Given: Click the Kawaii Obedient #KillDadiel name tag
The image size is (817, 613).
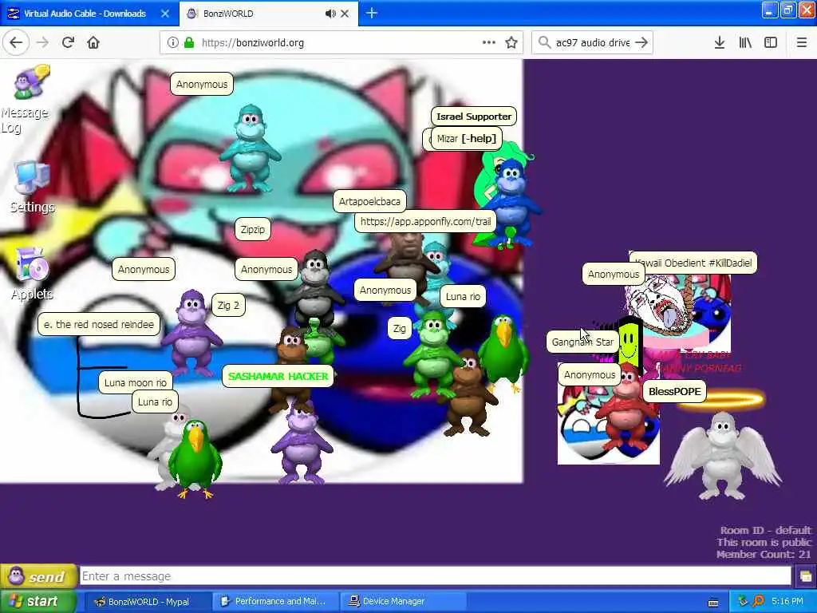Looking at the screenshot, I should pos(693,263).
